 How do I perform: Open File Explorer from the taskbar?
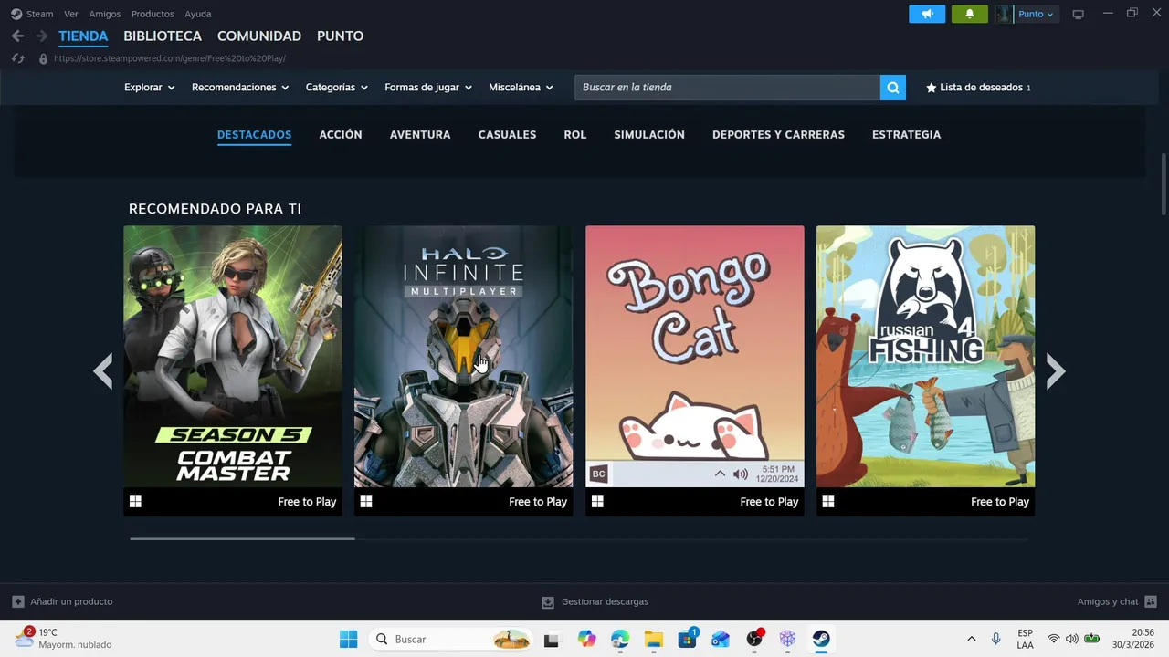tap(653, 639)
